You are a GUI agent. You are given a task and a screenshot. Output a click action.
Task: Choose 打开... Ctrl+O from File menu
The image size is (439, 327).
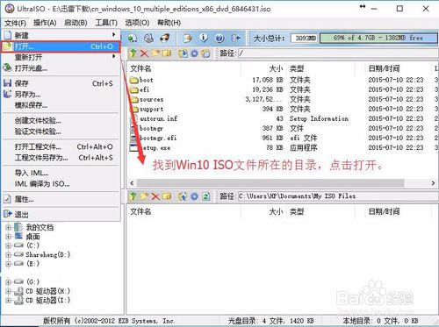click(x=61, y=46)
